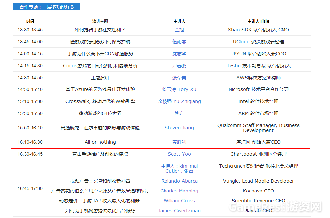Click title Vungle, Lead Mobile Developer
Viewport: 330px width, 218px height.
coord(258,181)
